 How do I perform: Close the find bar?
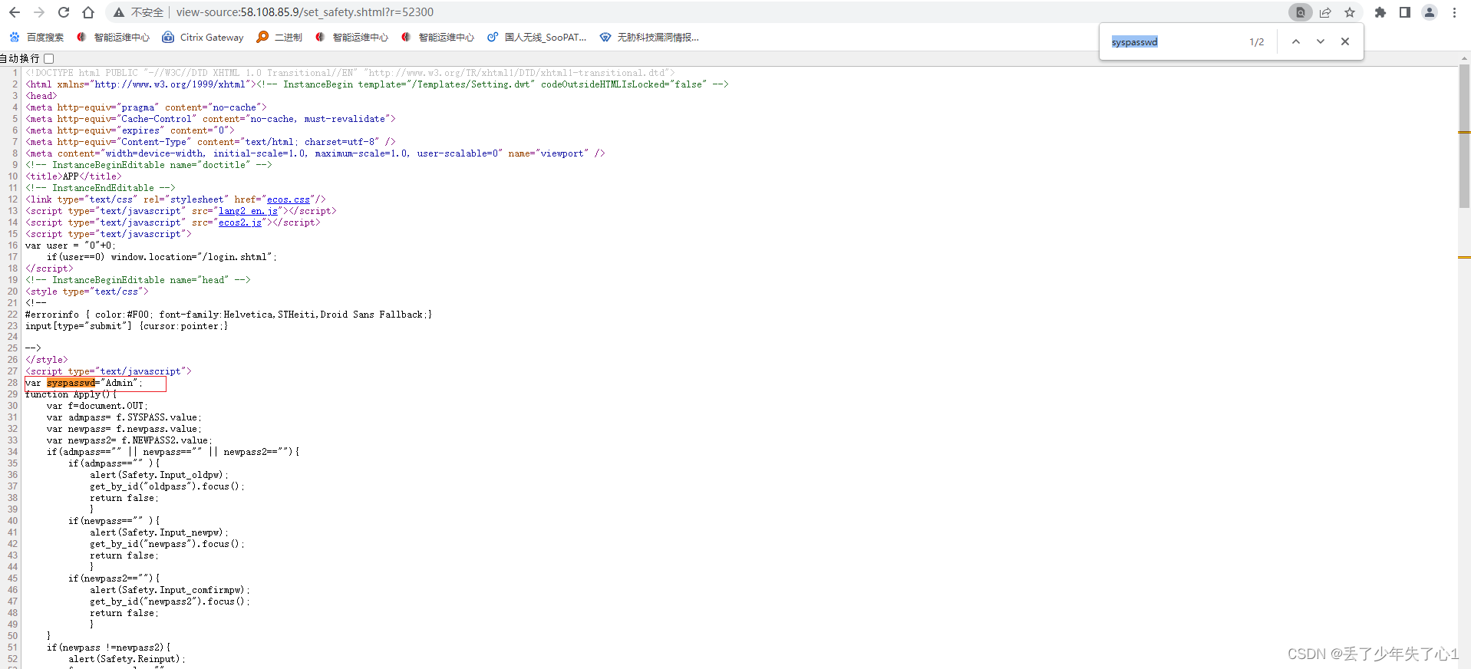point(1344,41)
